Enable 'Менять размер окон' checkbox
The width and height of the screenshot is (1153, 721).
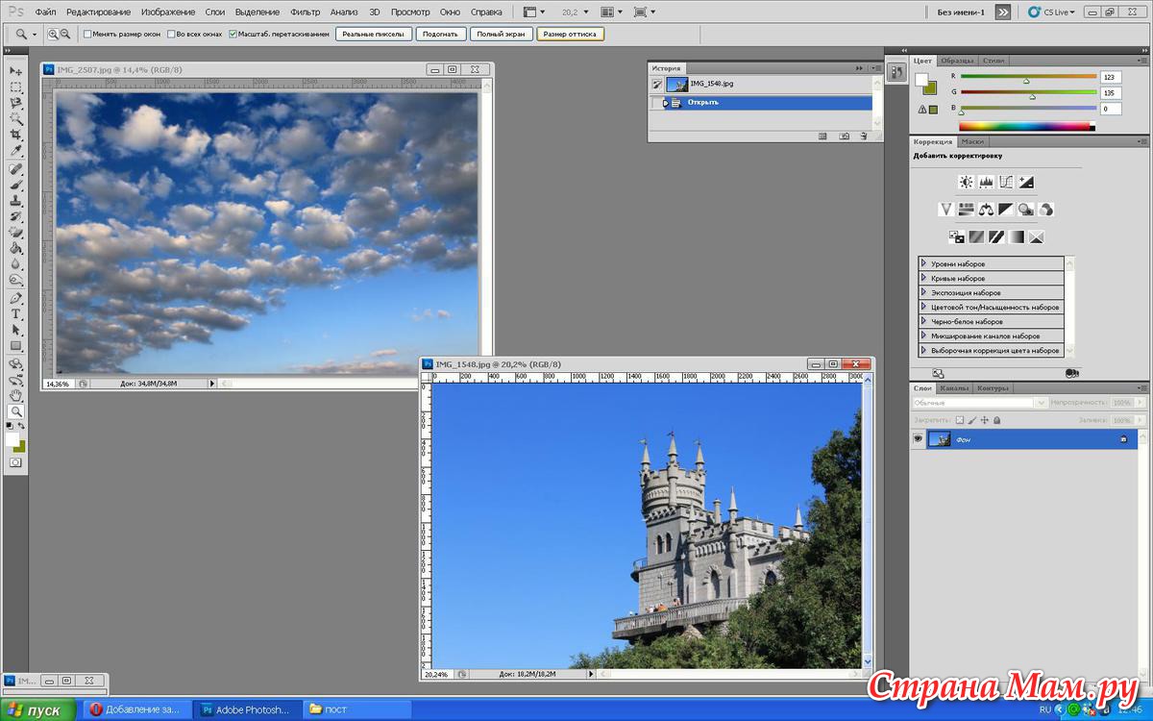pyautogui.click(x=87, y=34)
